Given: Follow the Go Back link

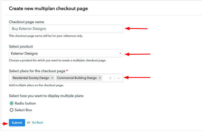Looking at the screenshot, I should [x=38, y=123].
